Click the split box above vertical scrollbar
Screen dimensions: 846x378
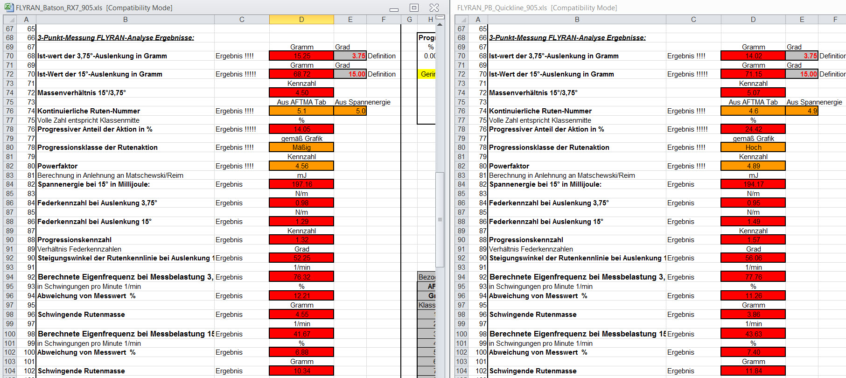click(440, 17)
